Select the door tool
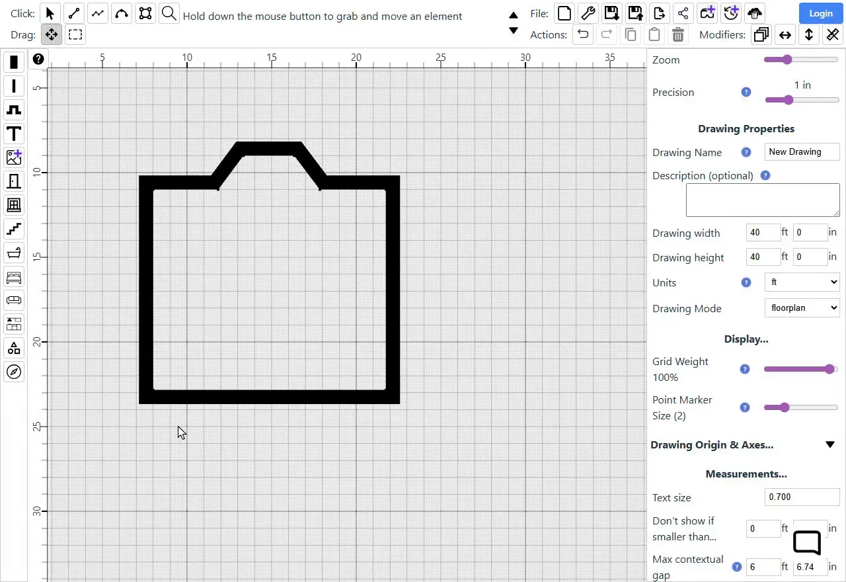The width and height of the screenshot is (846, 582). click(14, 181)
